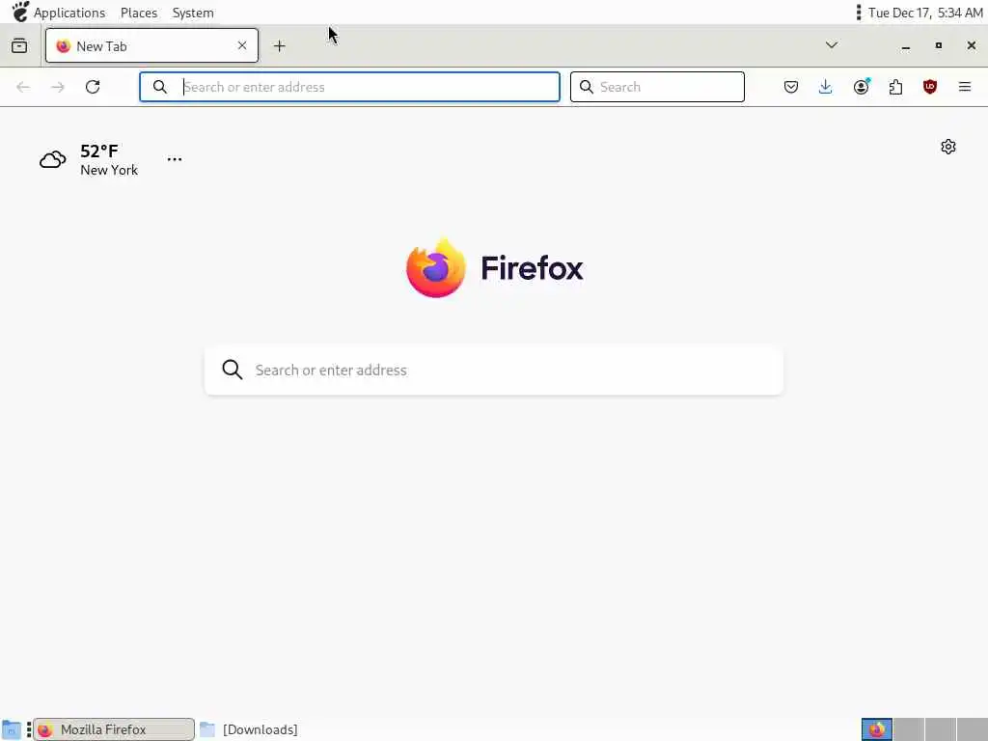Minimize the Firefox window
The image size is (988, 741).
click(x=905, y=45)
